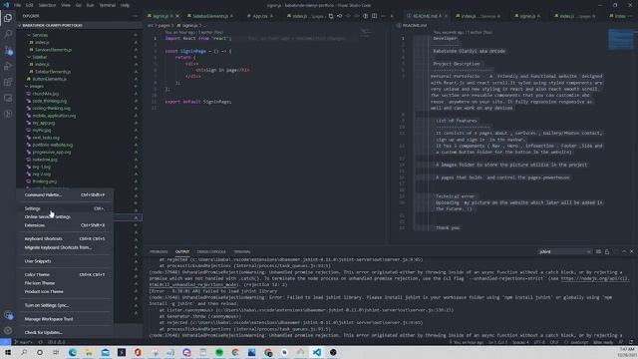Viewport: 638px width, 359px height.
Task: Open ServicesElements.js in the explorer
Action: (x=53, y=50)
